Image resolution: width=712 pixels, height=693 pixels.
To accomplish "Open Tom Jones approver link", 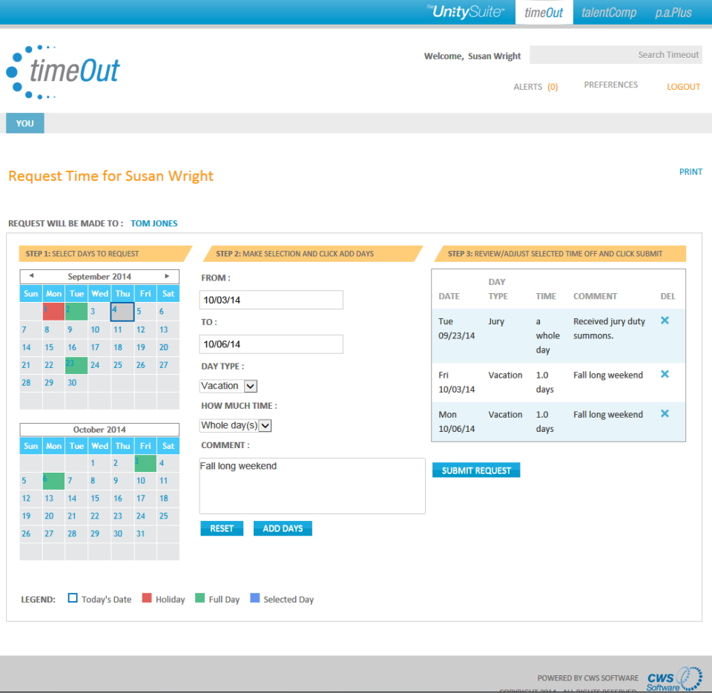I will pos(154,223).
